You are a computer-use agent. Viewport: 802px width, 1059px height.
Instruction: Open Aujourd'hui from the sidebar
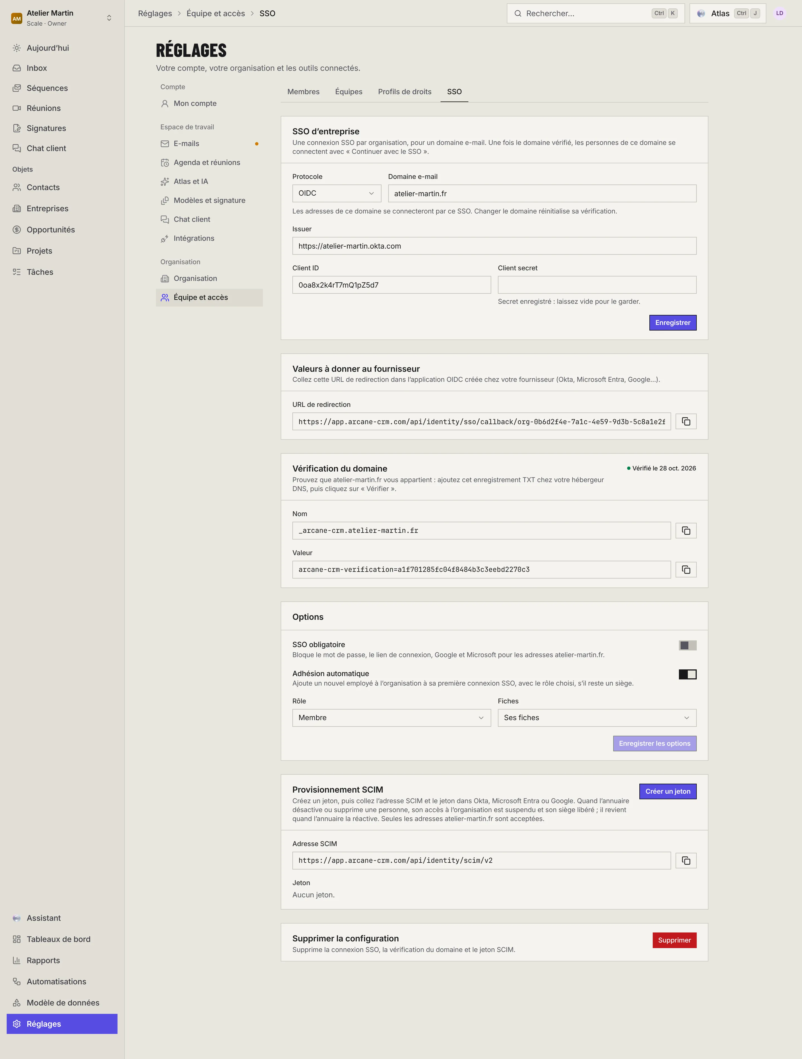[x=62, y=48]
